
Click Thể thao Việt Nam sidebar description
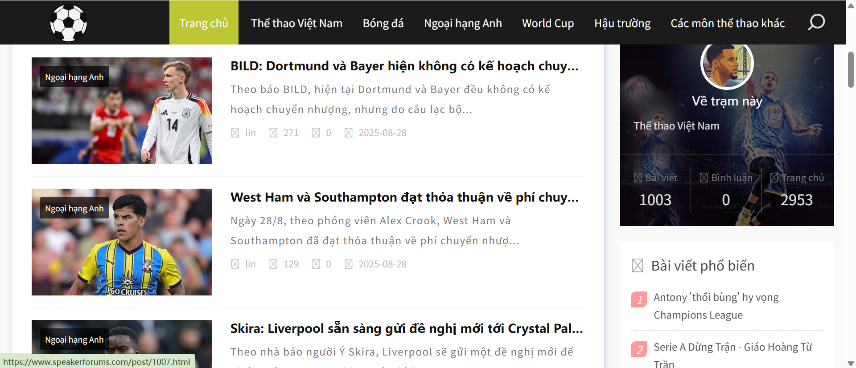coord(677,126)
